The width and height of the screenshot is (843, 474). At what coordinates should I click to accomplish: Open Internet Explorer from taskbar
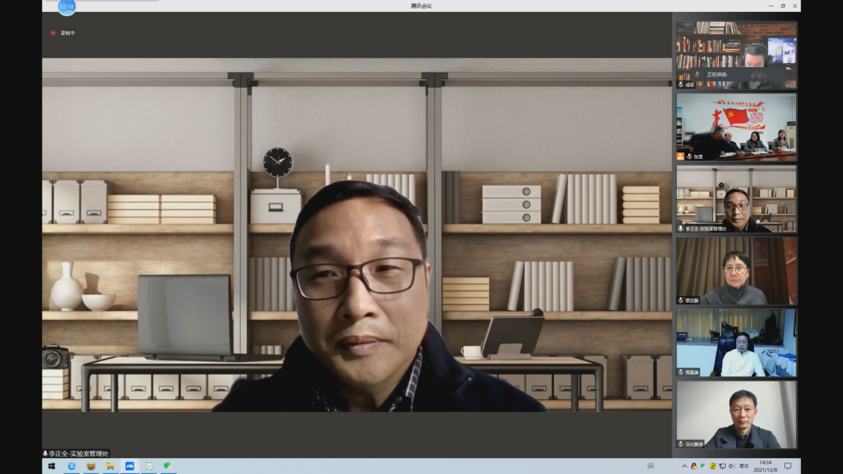(x=71, y=466)
